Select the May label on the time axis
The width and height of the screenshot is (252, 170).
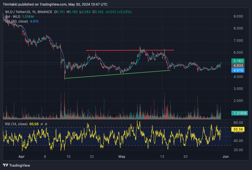[x=122, y=157]
